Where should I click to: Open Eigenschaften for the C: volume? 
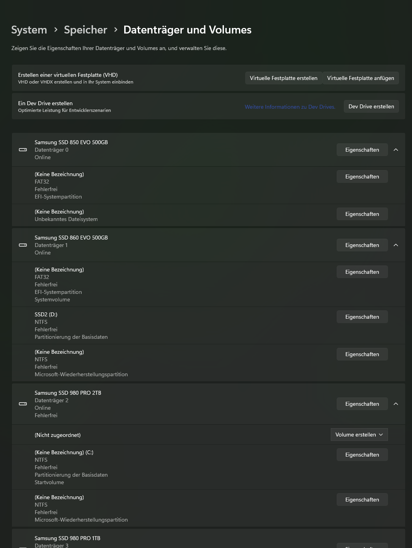(x=362, y=455)
